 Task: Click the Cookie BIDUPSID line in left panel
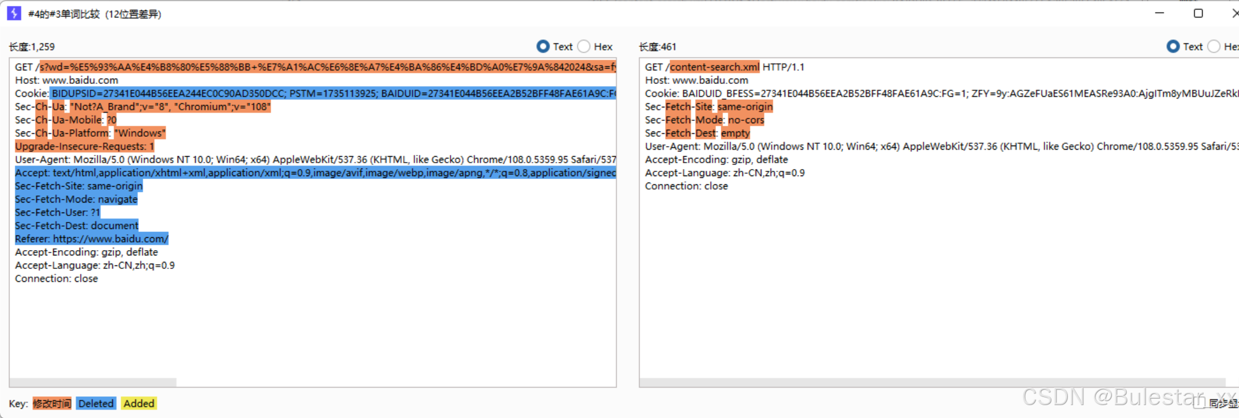click(315, 93)
